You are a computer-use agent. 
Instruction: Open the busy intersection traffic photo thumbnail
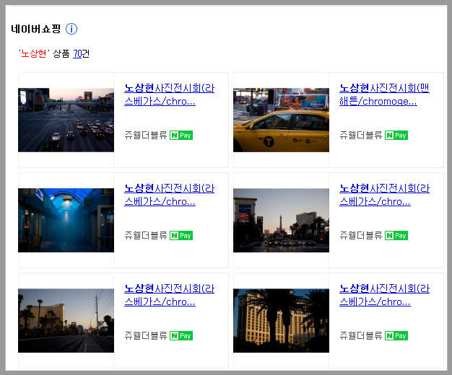[x=66, y=120]
